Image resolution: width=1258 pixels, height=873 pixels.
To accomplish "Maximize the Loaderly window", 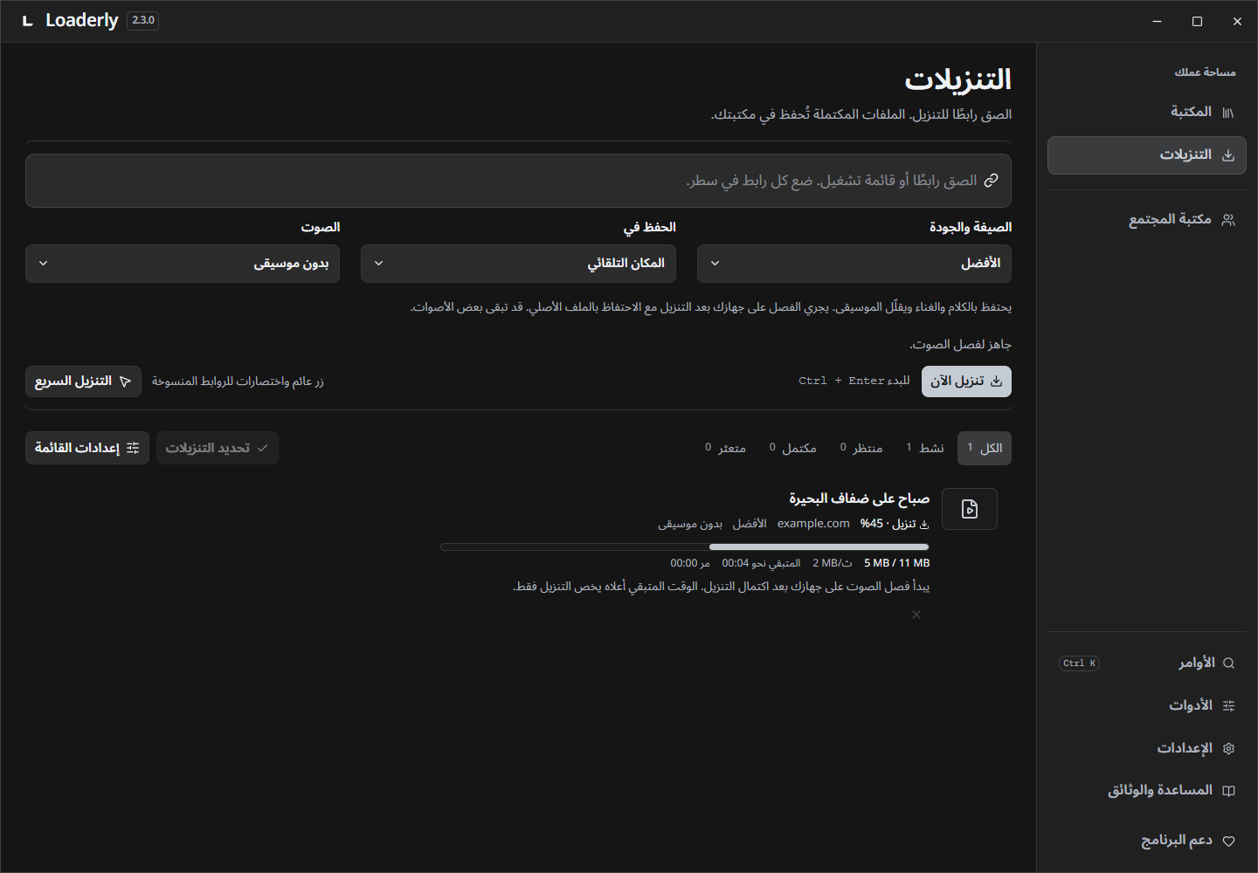I will 1197,21.
